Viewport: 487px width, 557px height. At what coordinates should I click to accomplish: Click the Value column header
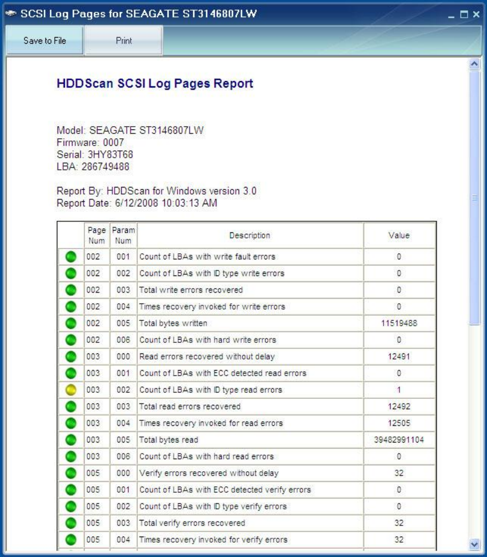coord(399,236)
